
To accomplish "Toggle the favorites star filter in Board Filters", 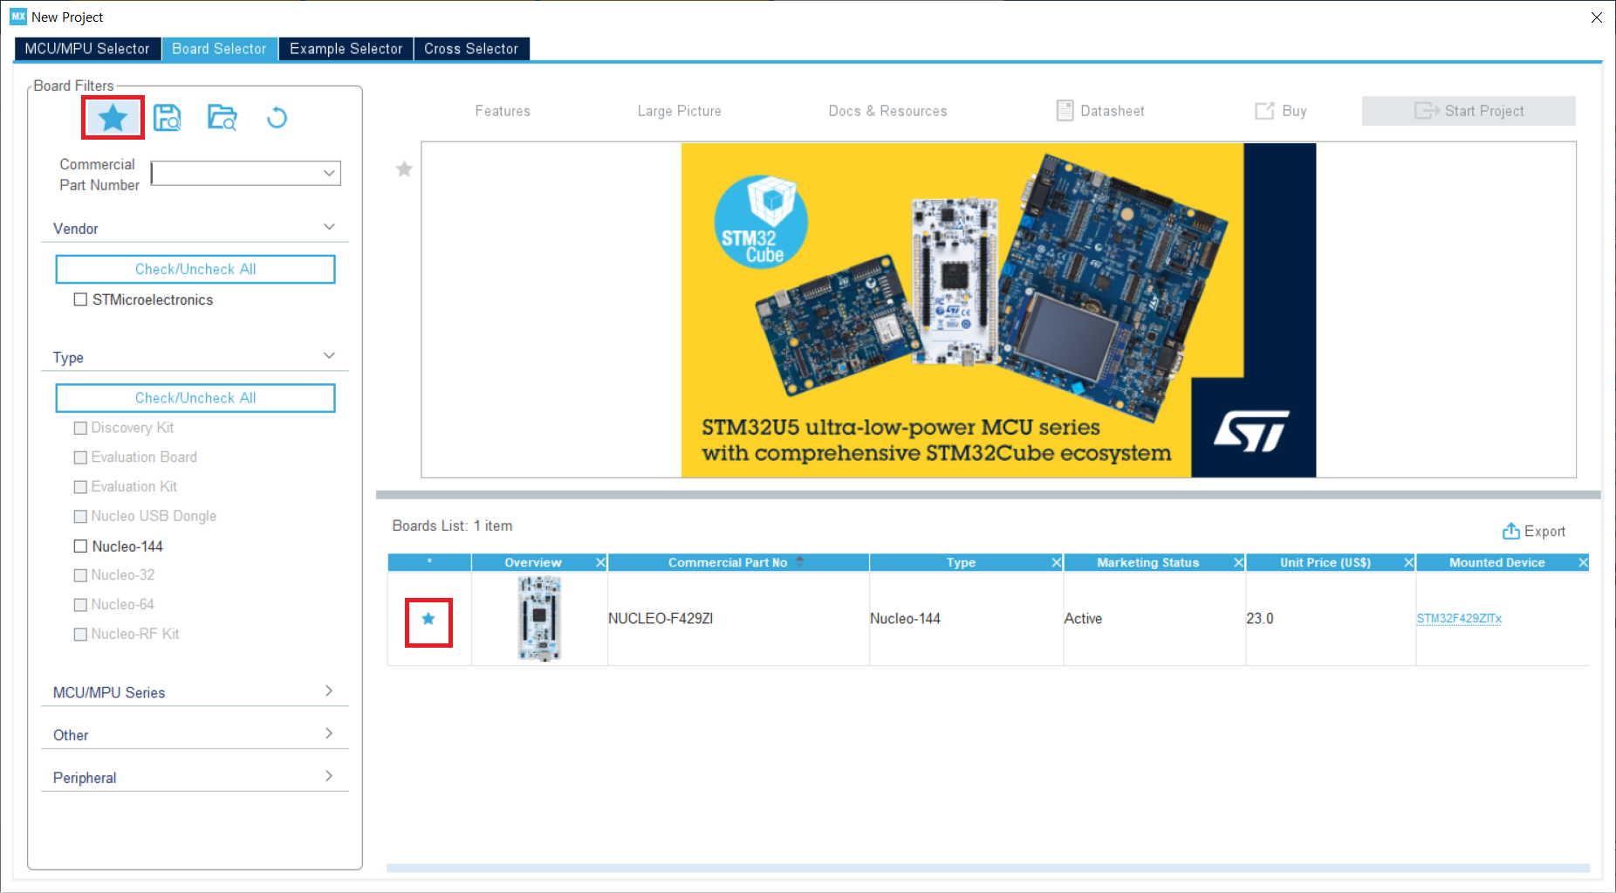I will (x=113, y=118).
